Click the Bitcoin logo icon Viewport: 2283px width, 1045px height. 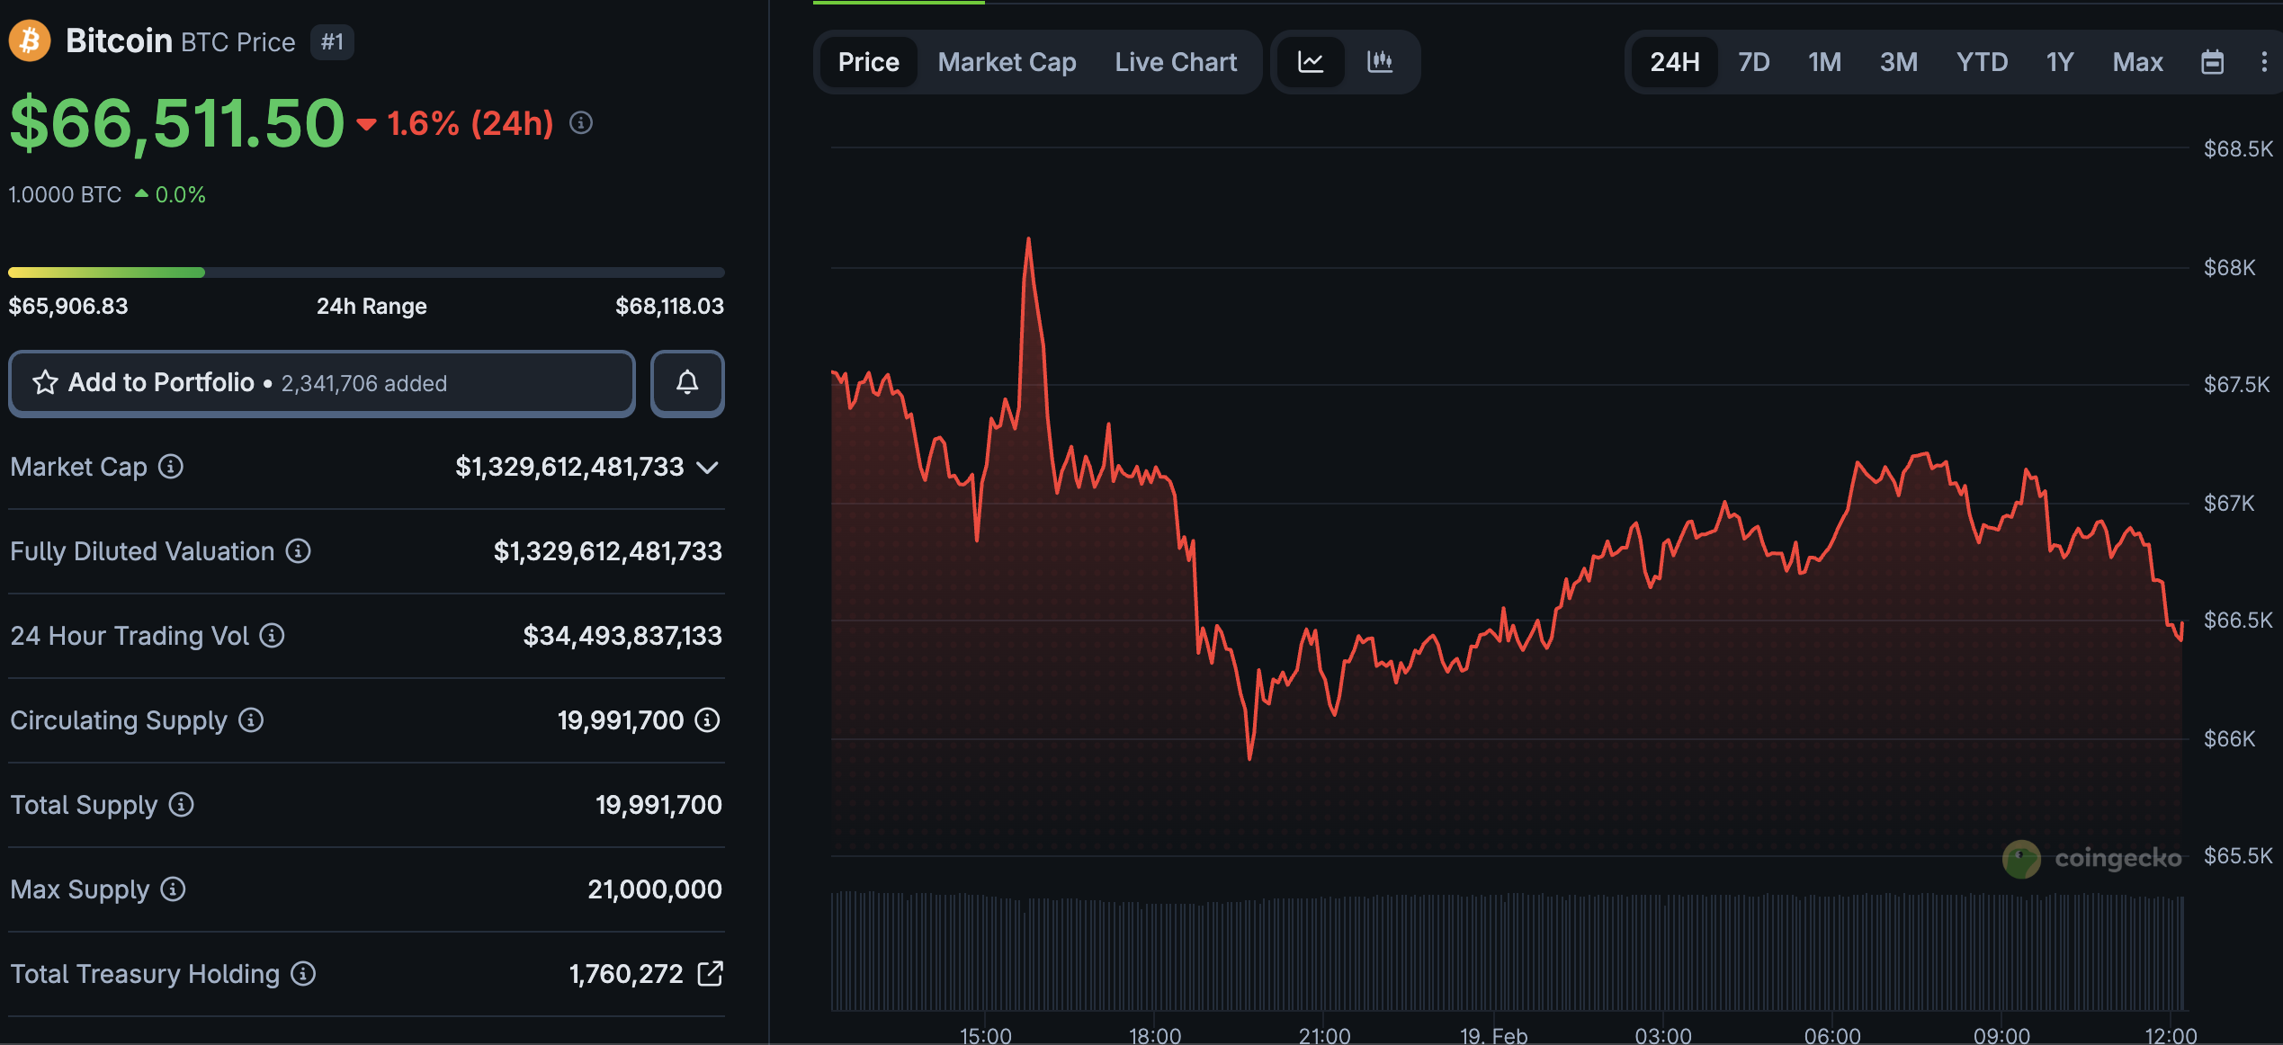tap(30, 40)
